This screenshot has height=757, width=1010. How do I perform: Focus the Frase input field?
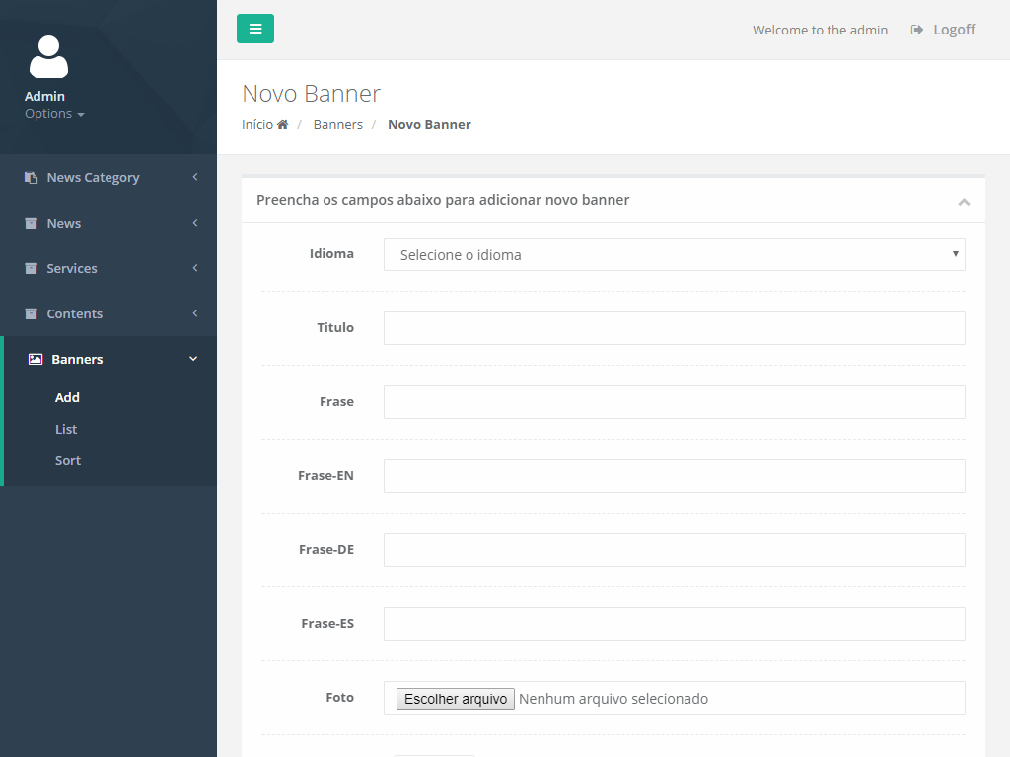[675, 402]
